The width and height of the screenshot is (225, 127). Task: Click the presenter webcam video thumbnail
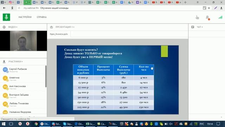click(24, 41)
